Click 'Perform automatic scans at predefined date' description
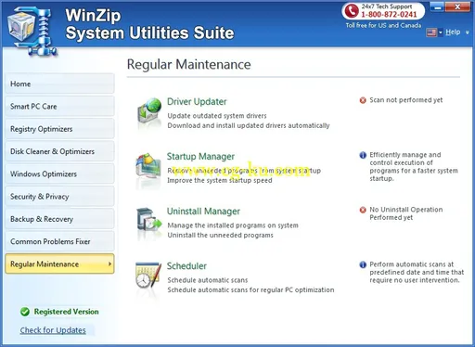Image resolution: width=475 pixels, height=347 pixels. tap(417, 273)
